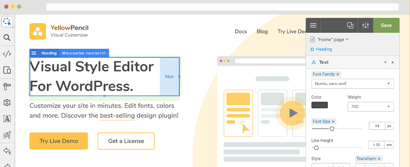Click the Get a License button

coord(126,141)
